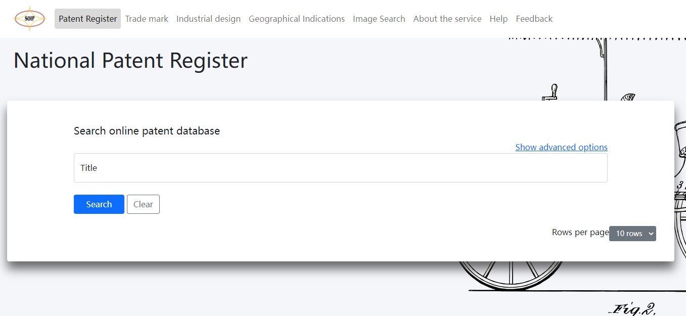Click the blue Search button

99,204
